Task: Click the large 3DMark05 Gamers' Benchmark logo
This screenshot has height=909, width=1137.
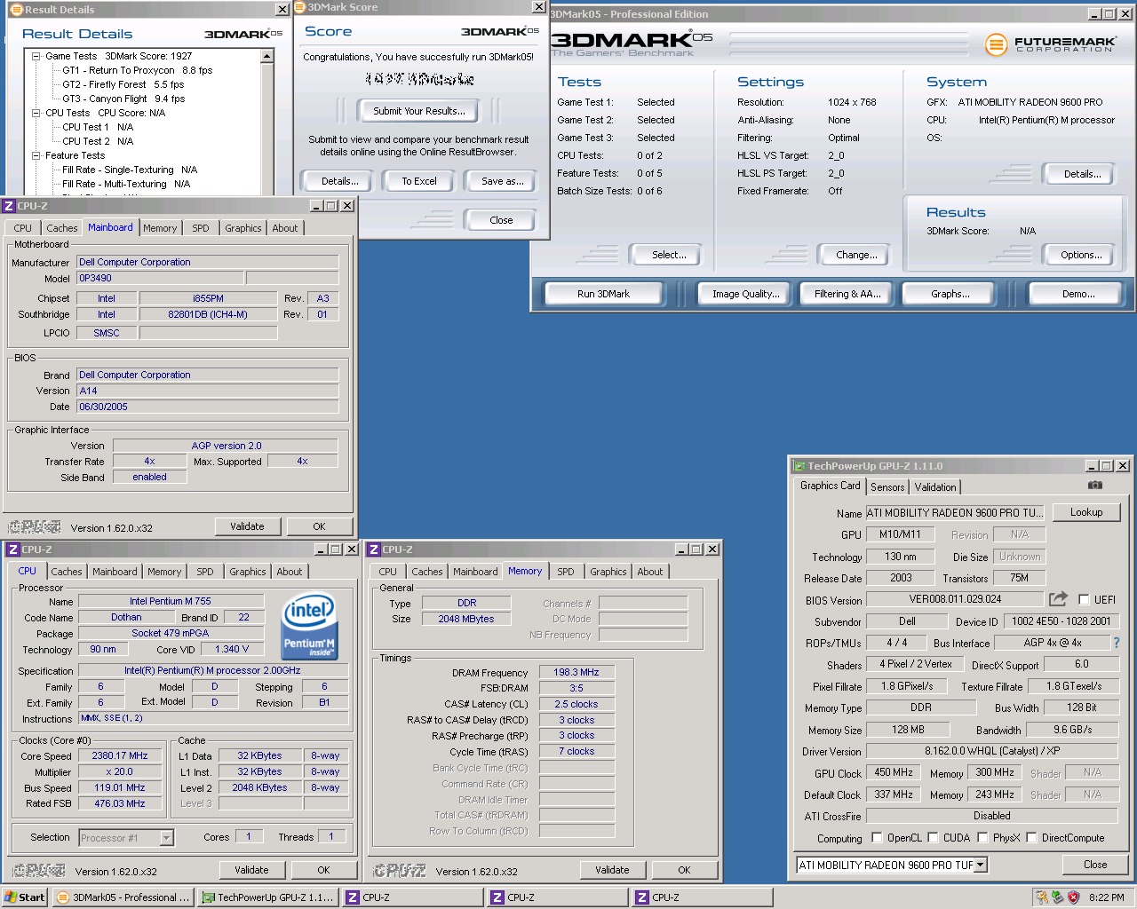Action: 632,43
